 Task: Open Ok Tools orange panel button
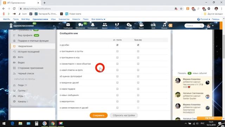210,118
